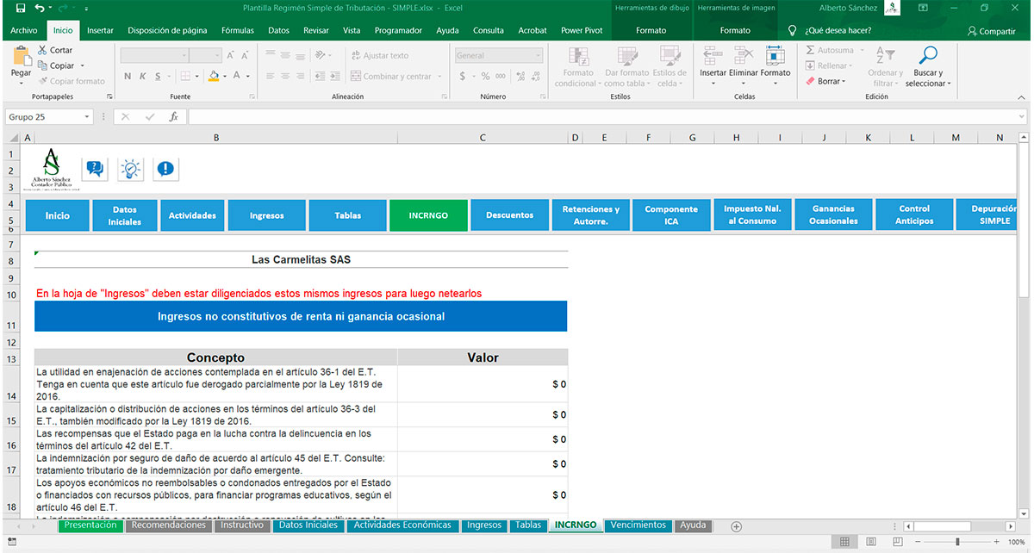Switch to the Ingresos sheet tab
1034x553 pixels.
pos(484,525)
